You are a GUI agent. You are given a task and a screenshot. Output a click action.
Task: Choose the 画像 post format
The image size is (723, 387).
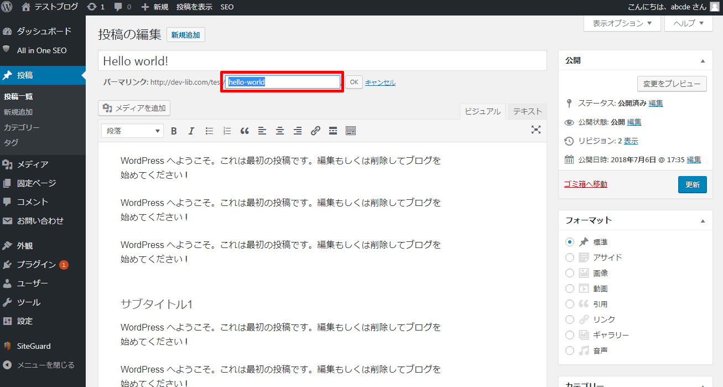click(570, 273)
